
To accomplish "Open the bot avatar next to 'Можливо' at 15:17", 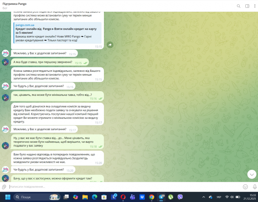I will pyautogui.click(x=6, y=129).
